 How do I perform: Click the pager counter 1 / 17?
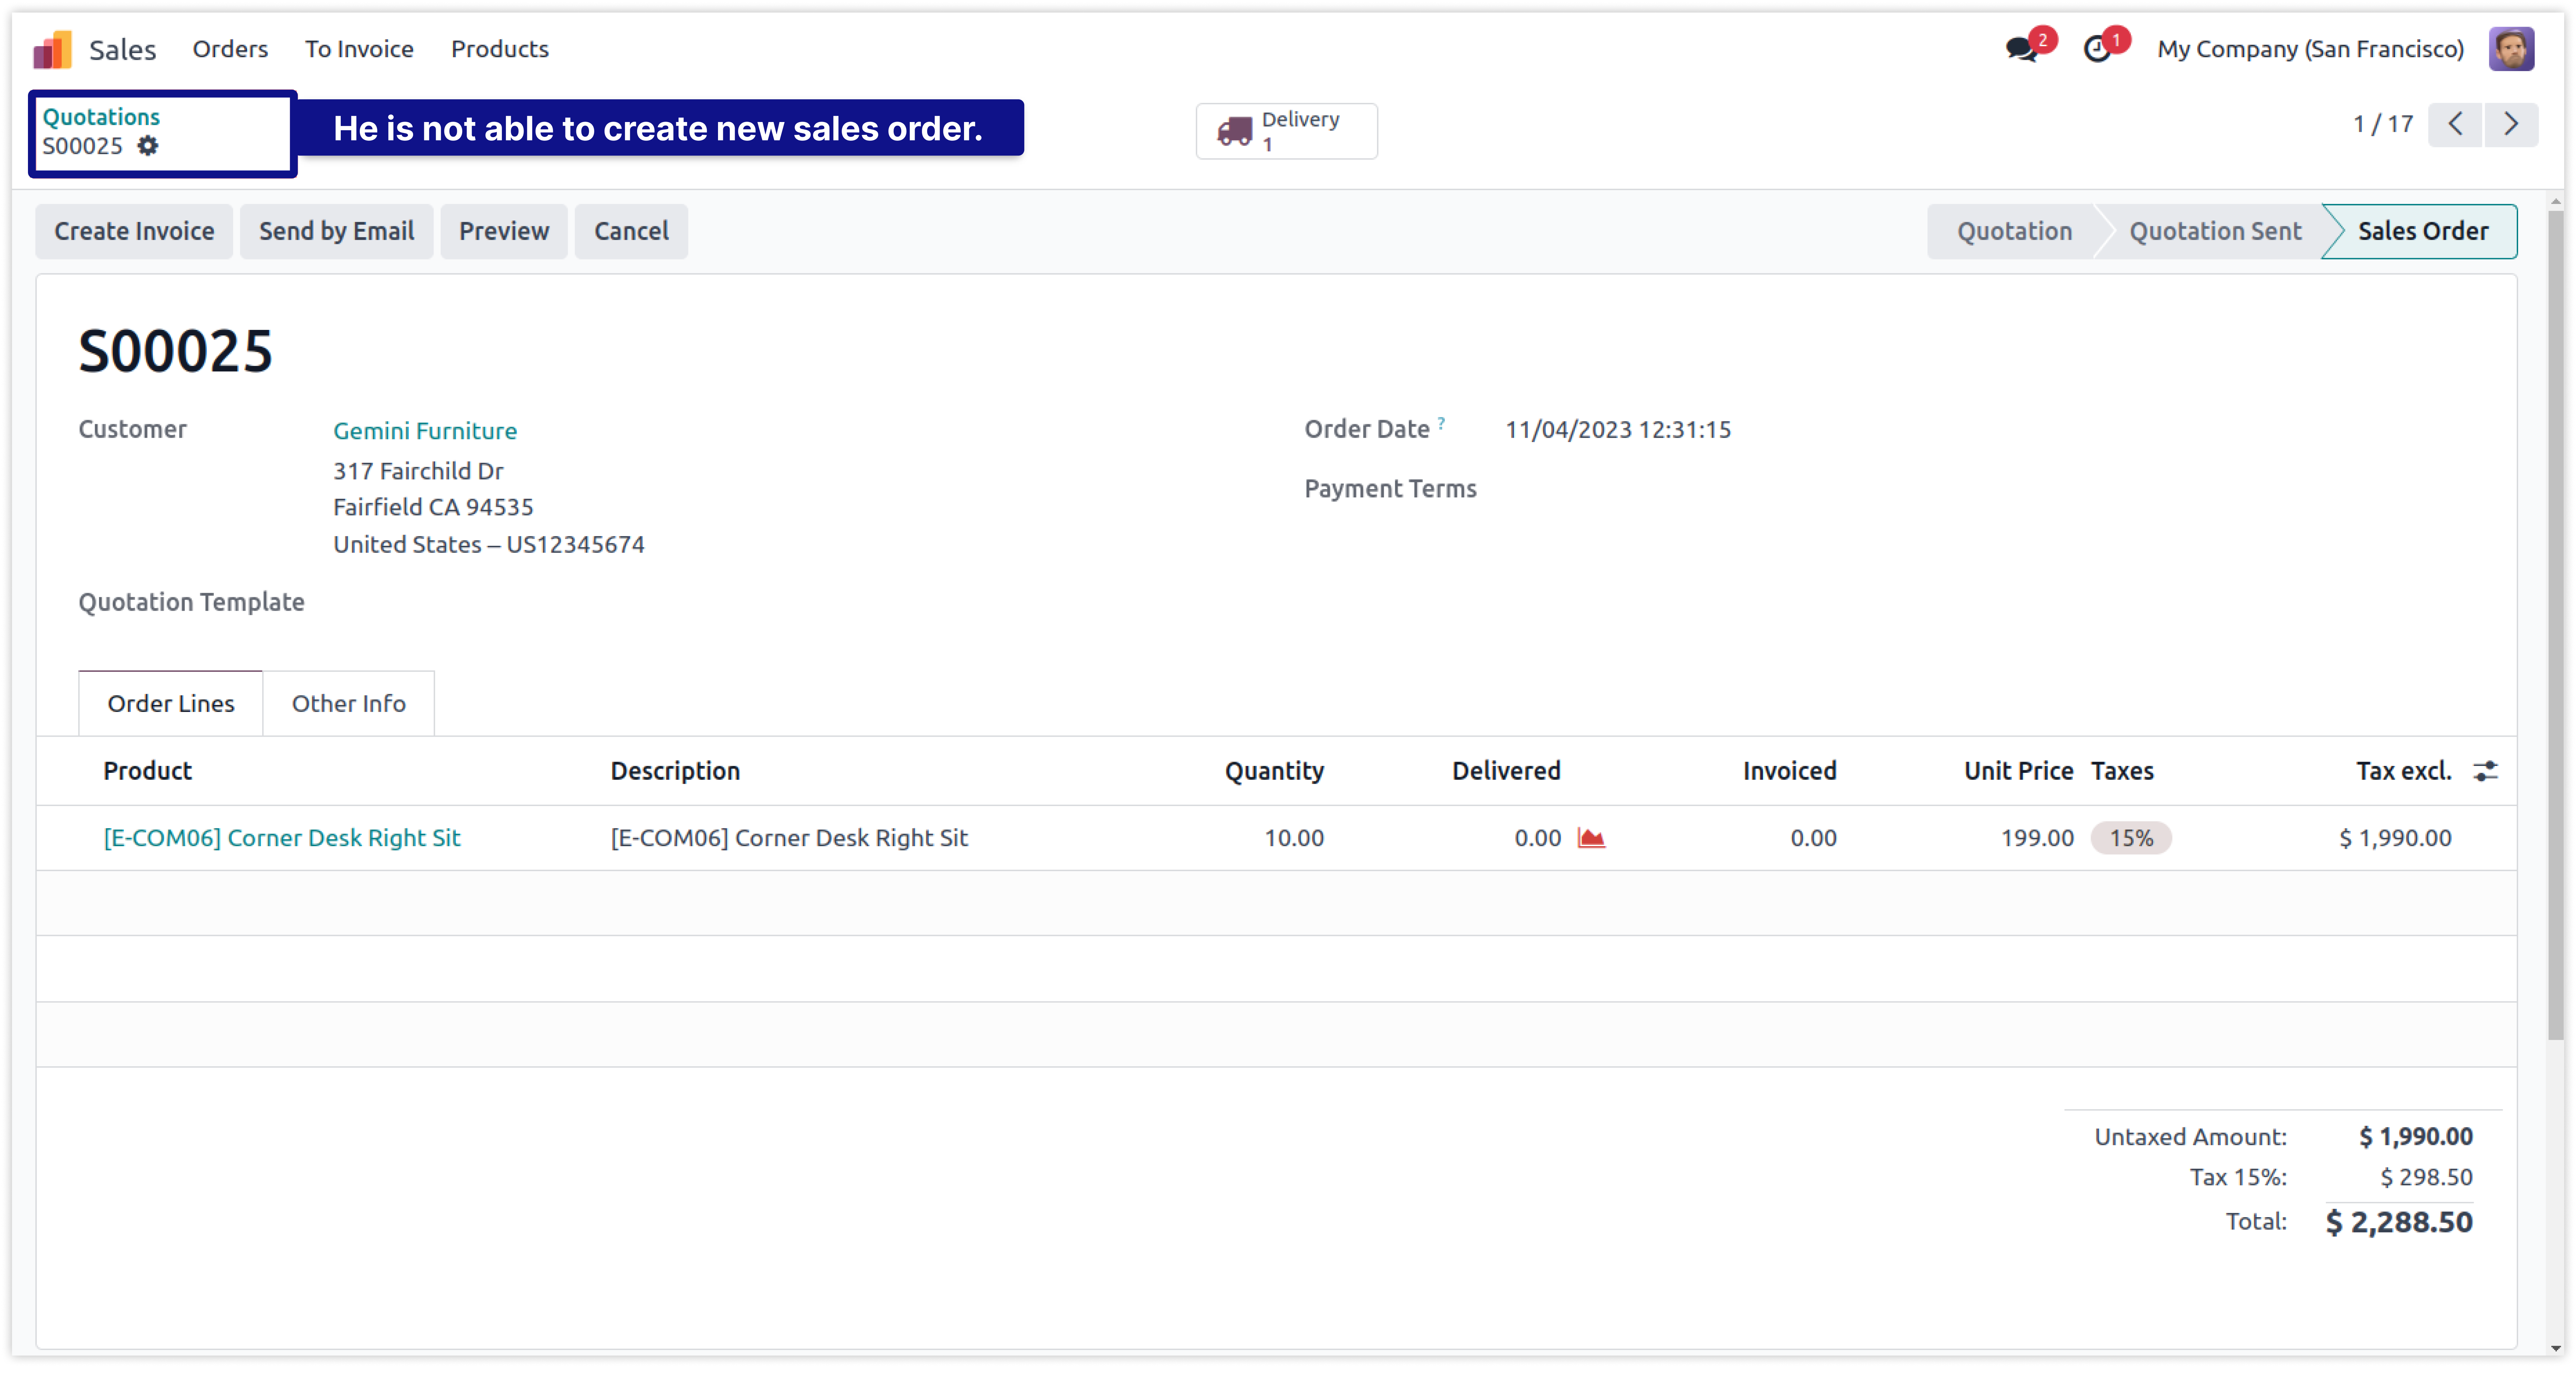point(2383,124)
